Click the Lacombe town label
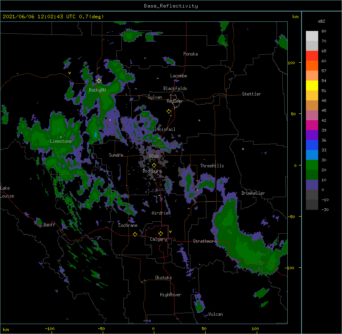Screen dimensions: 342x334 click(x=179, y=76)
